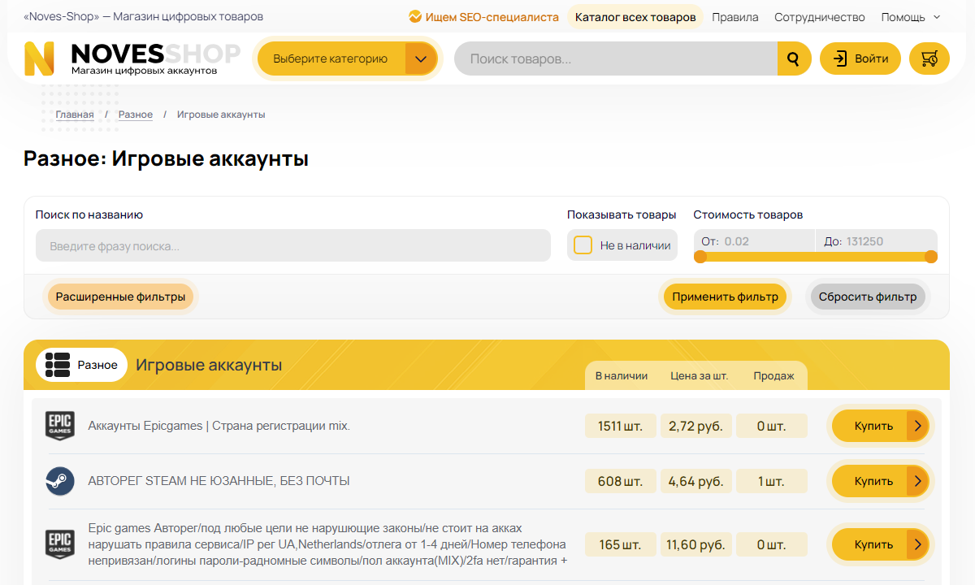Image resolution: width=975 pixels, height=585 pixels.
Task: Open 'Каталог всех товаров'
Action: (635, 16)
